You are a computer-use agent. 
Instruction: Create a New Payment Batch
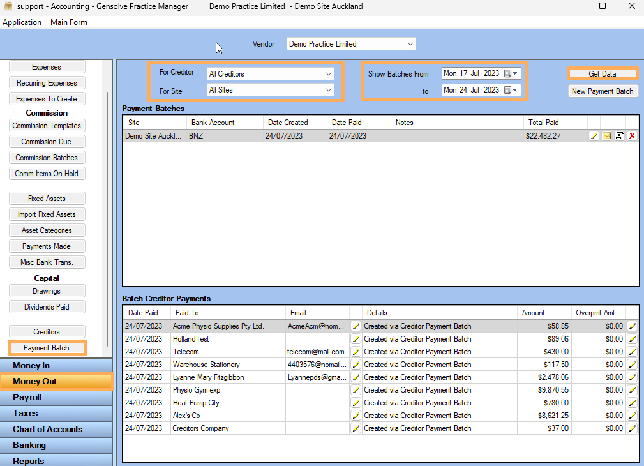(x=603, y=91)
